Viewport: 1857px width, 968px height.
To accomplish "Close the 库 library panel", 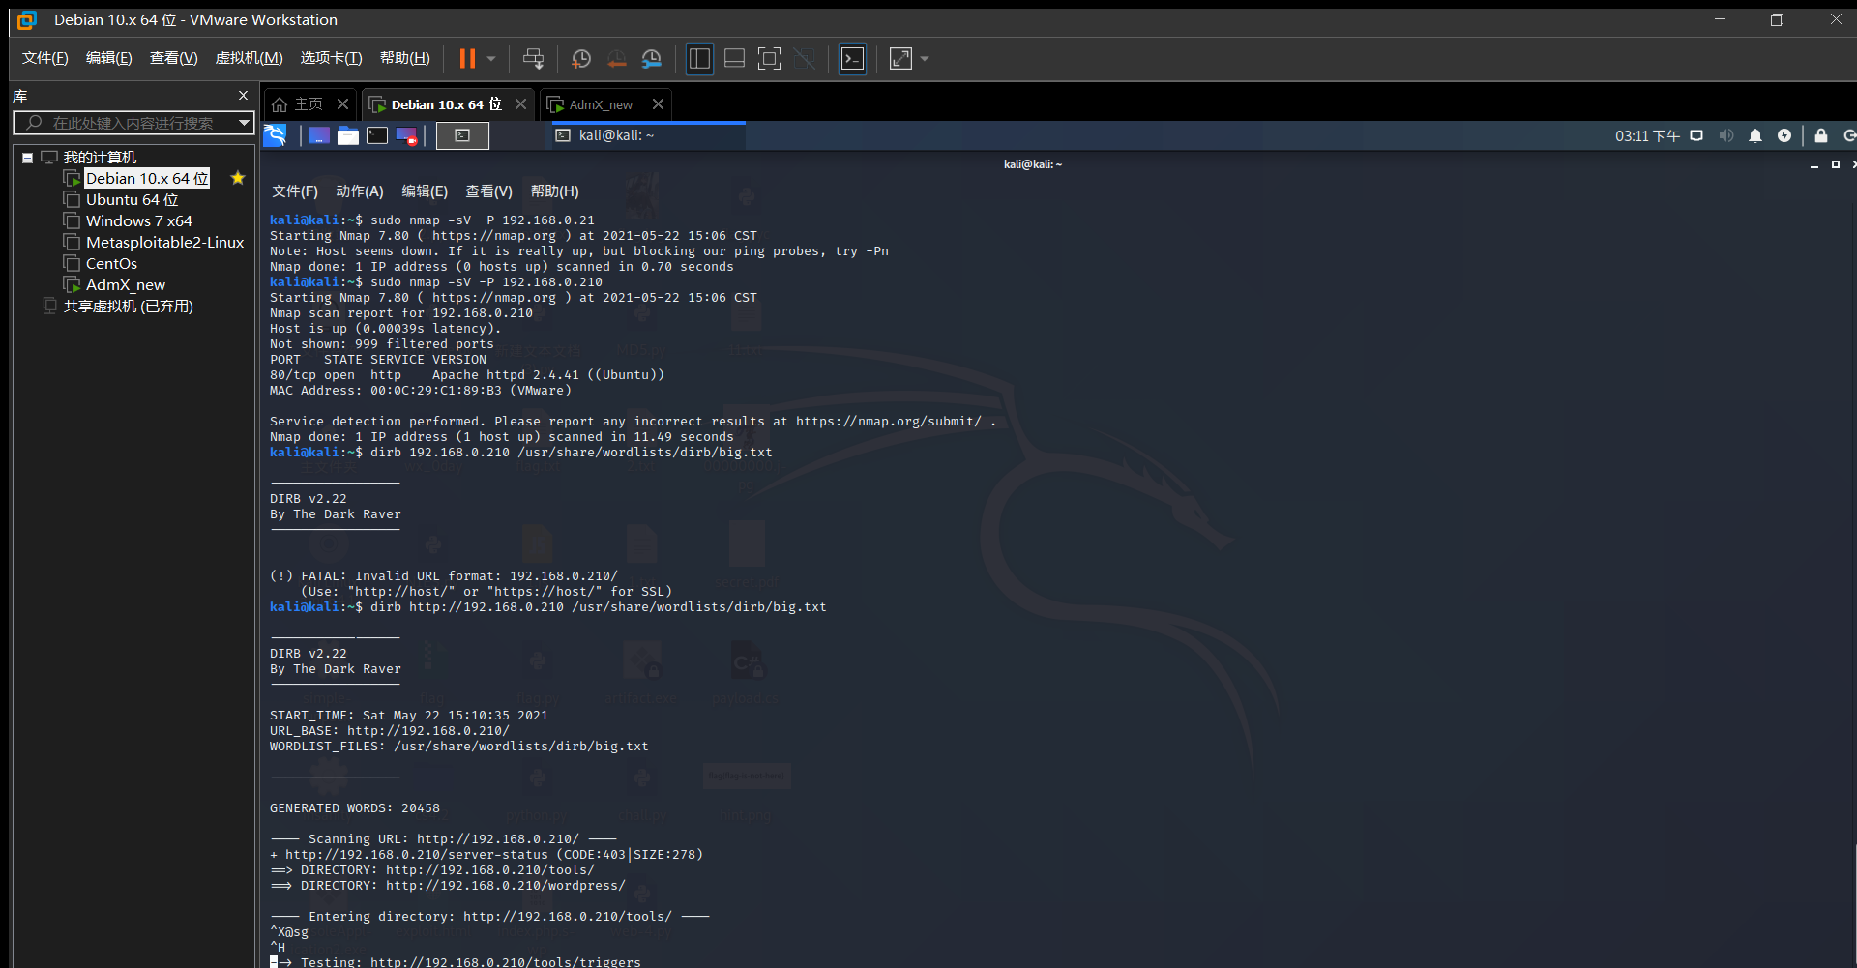I will pos(243,96).
